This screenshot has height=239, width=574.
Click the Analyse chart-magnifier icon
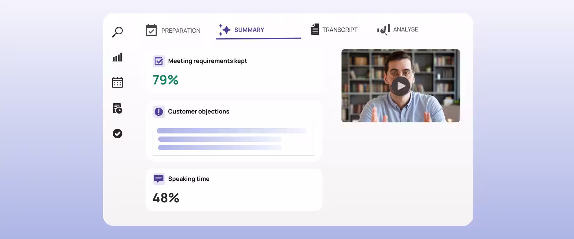pyautogui.click(x=383, y=29)
